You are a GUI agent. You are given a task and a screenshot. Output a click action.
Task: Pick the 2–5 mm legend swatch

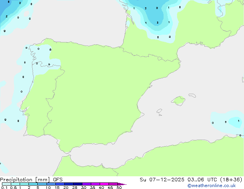pyautogui.click(x=33, y=184)
